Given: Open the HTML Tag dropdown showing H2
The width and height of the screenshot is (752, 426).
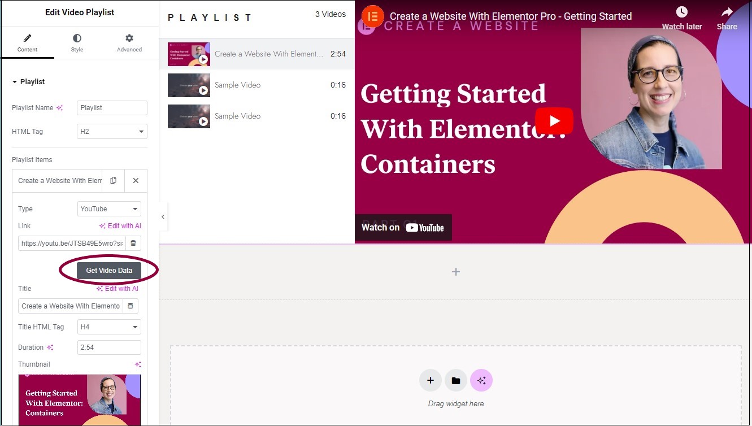Looking at the screenshot, I should (112, 132).
